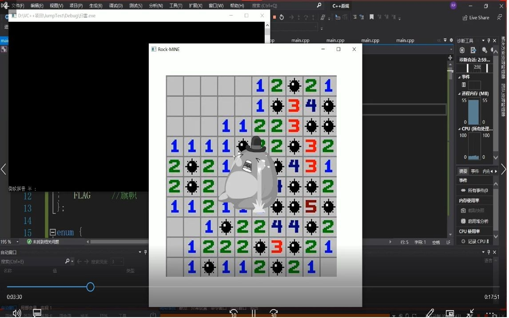
Task: Collapse the 进程内存 (MB) section
Action: point(459,94)
